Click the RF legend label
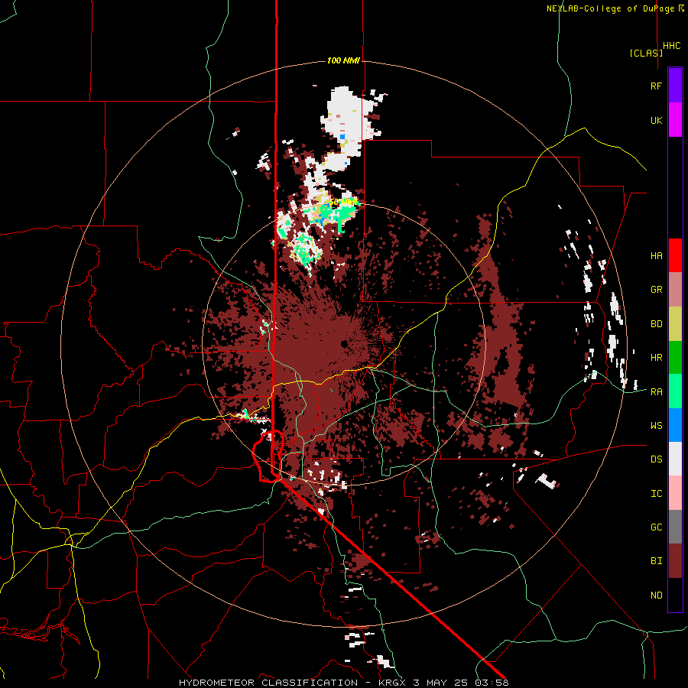This screenshot has height=688, width=688. [x=657, y=86]
